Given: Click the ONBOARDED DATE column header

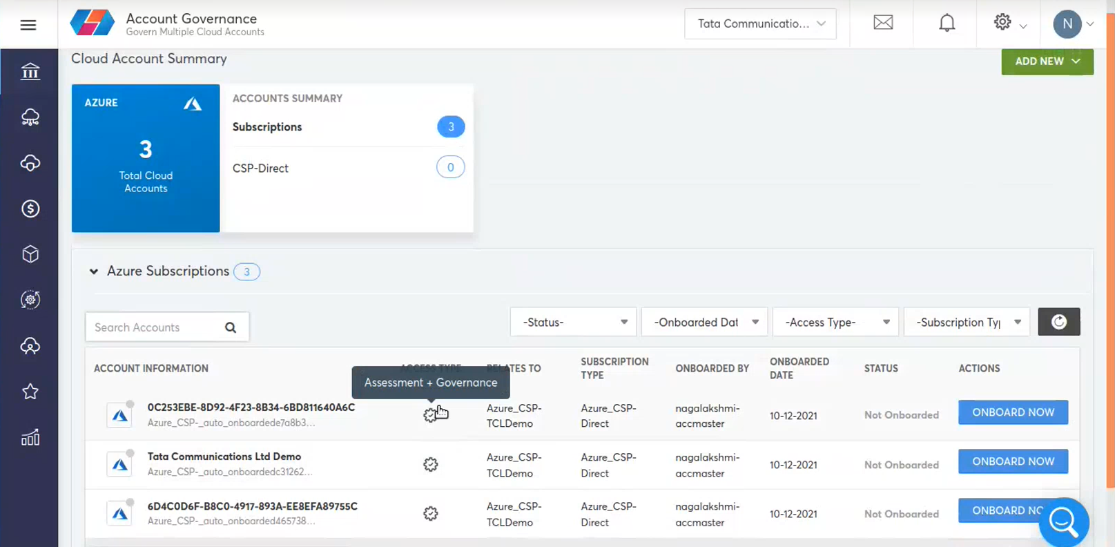Looking at the screenshot, I should click(x=799, y=368).
